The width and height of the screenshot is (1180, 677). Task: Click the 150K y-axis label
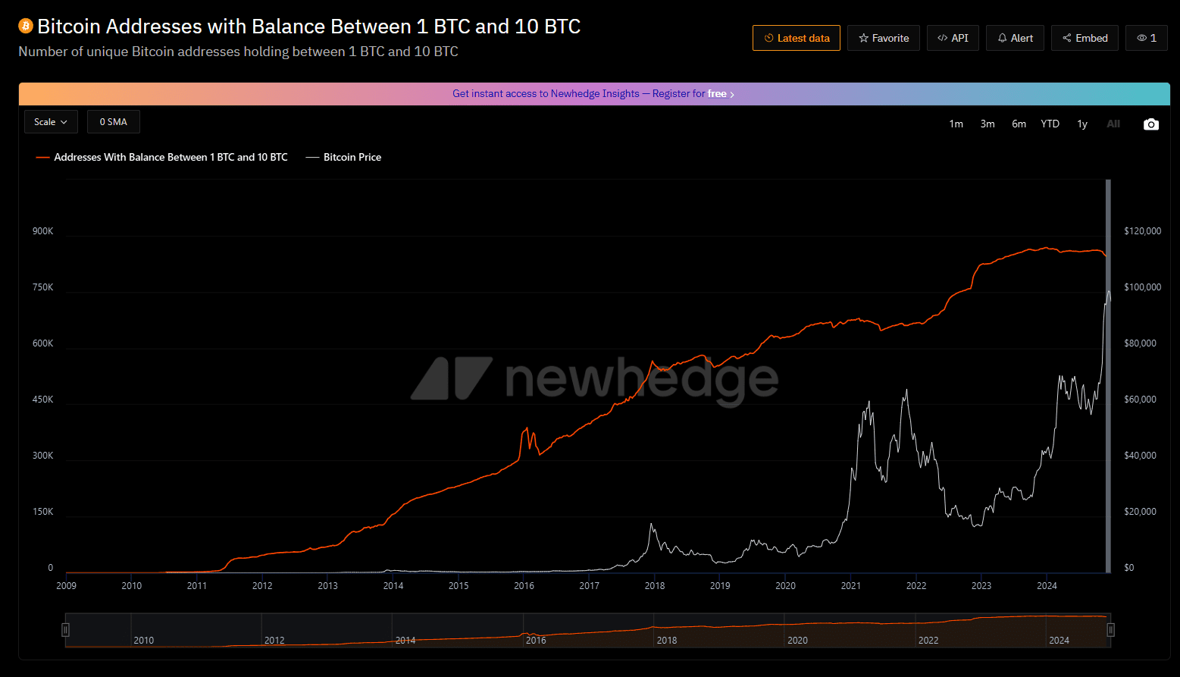click(x=43, y=512)
